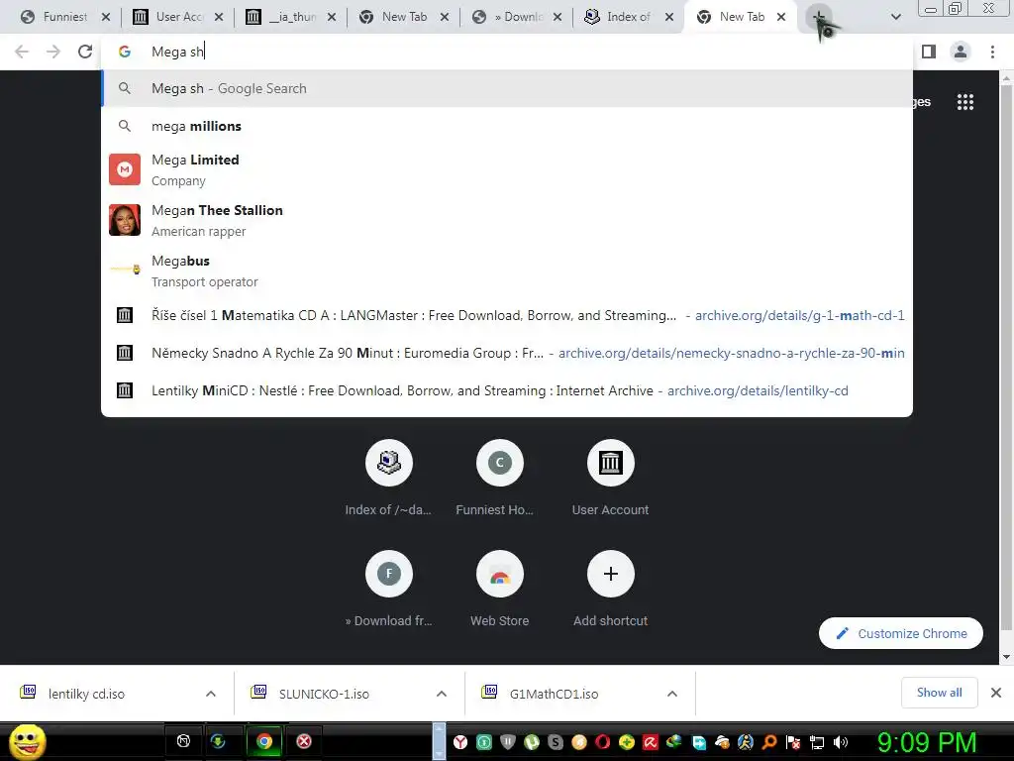Expand SLUNICKO-1.iso download options
The width and height of the screenshot is (1014, 761).
(x=442, y=694)
